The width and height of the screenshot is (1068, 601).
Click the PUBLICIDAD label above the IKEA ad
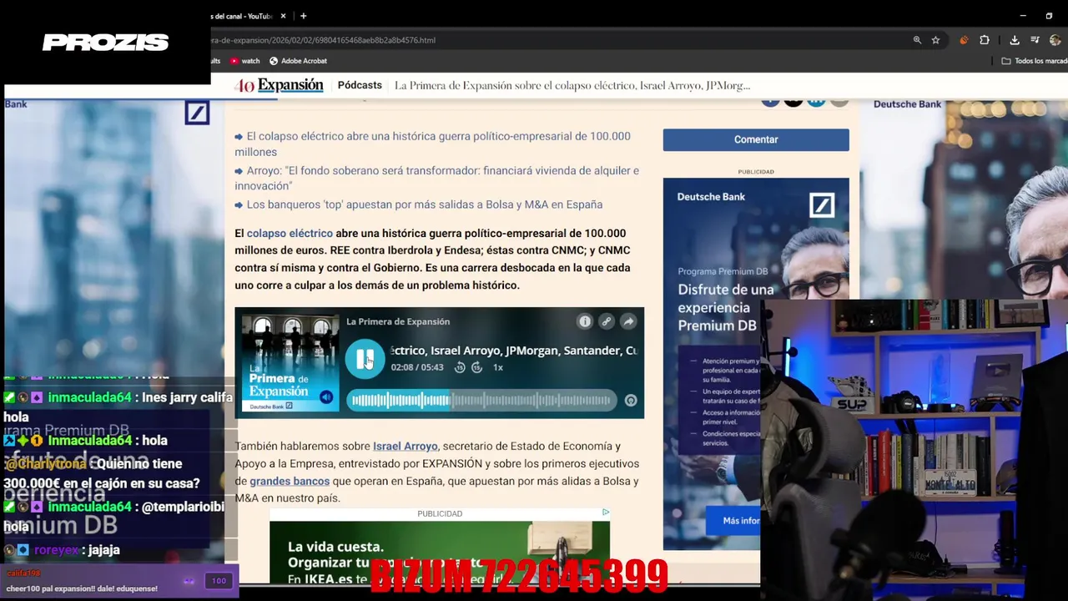(x=440, y=513)
